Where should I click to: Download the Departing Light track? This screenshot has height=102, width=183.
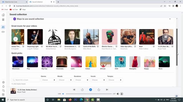pos(42,46)
